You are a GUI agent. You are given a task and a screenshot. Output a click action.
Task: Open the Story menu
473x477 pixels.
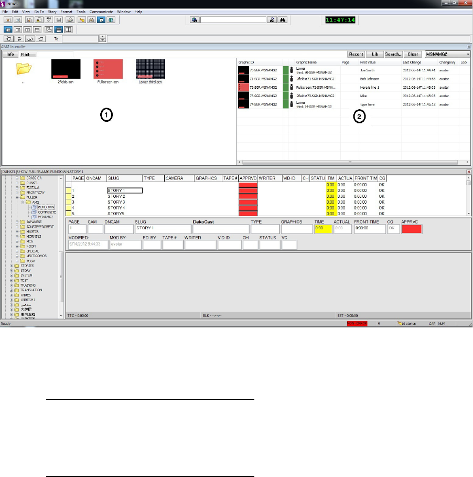tap(52, 12)
